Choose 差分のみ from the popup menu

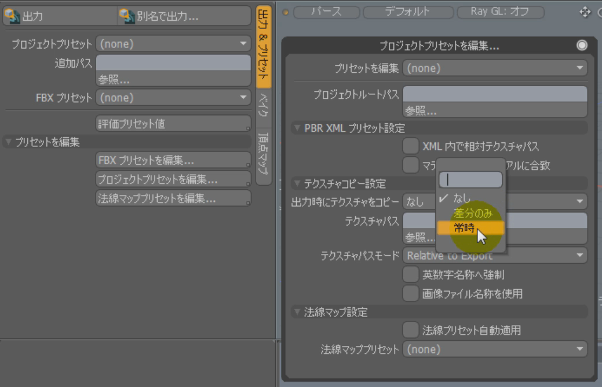tap(473, 213)
